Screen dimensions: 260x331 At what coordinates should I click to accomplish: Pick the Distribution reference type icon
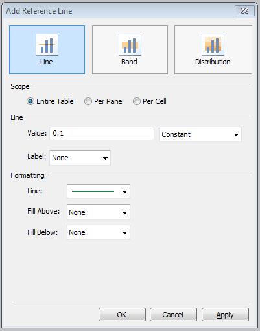click(213, 45)
